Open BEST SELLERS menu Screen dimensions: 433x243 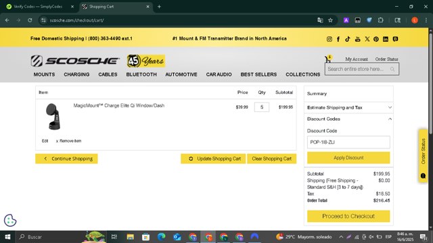tap(258, 74)
